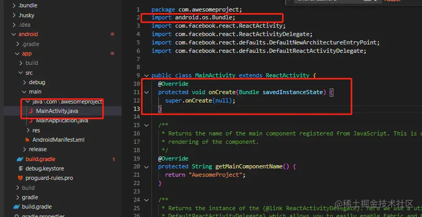Fold the MainActivity class at line 9
The height and width of the screenshot is (217, 422).
(146, 76)
